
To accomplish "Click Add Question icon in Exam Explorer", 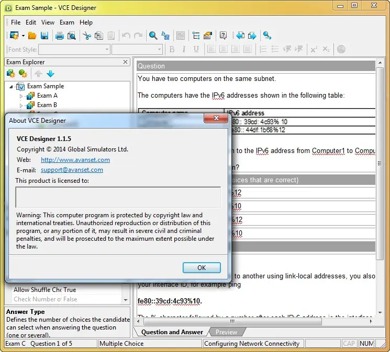I will pos(23,74).
